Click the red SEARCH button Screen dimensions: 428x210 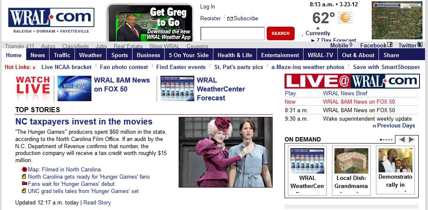tap(280, 33)
